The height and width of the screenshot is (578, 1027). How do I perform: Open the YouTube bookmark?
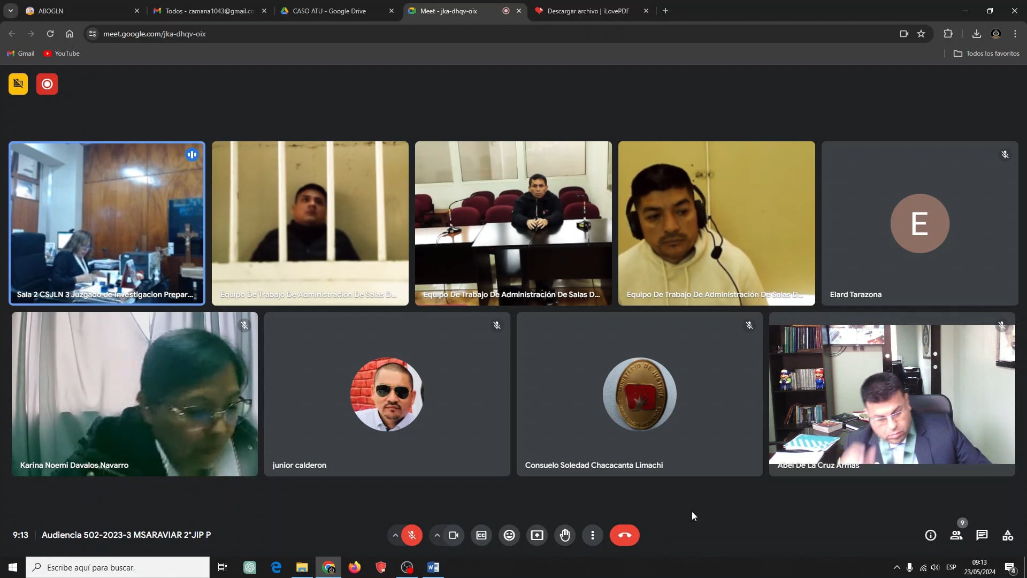pos(62,54)
